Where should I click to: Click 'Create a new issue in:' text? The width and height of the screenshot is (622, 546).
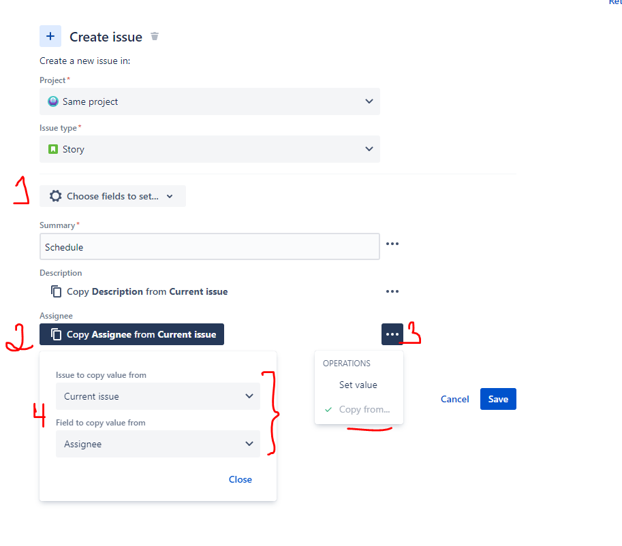click(x=85, y=61)
